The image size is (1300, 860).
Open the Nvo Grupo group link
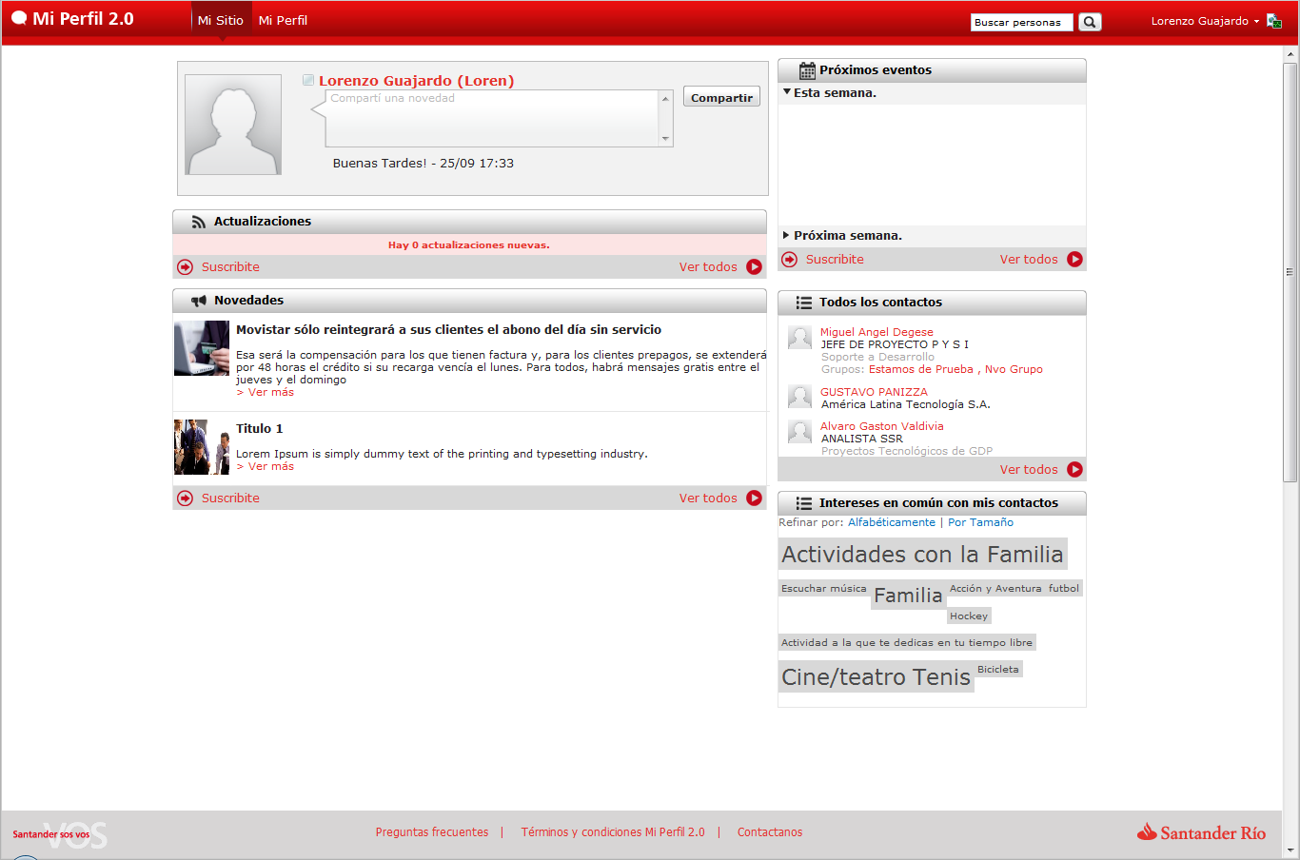point(1014,369)
